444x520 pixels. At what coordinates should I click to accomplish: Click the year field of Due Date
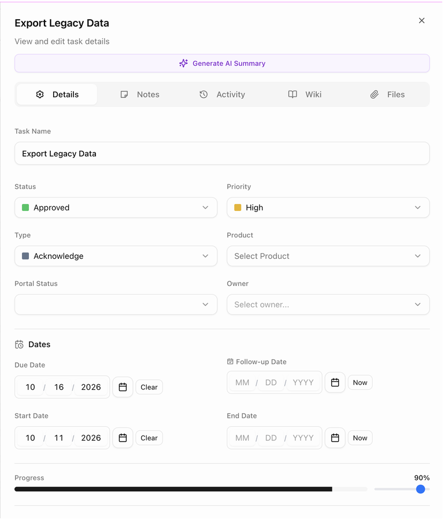tap(91, 387)
